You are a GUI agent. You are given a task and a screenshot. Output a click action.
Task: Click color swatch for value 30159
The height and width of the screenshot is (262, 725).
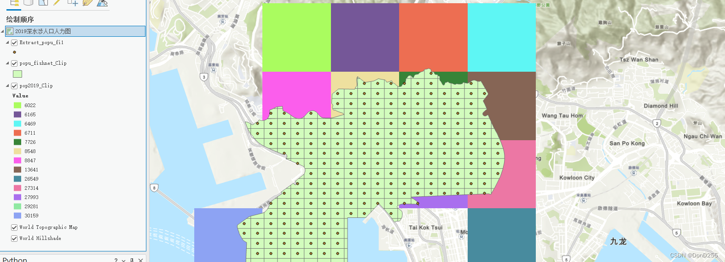coord(17,216)
